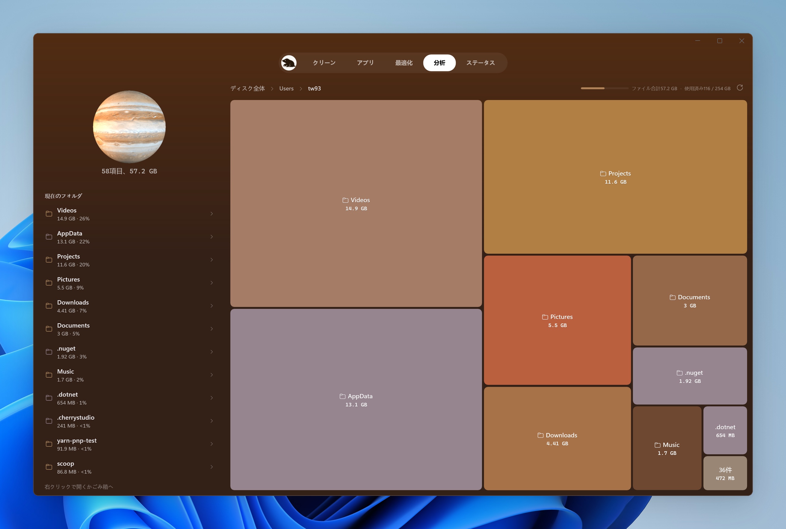Image resolution: width=786 pixels, height=529 pixels.
Task: Expand the Downloads row chevron
Action: point(212,306)
